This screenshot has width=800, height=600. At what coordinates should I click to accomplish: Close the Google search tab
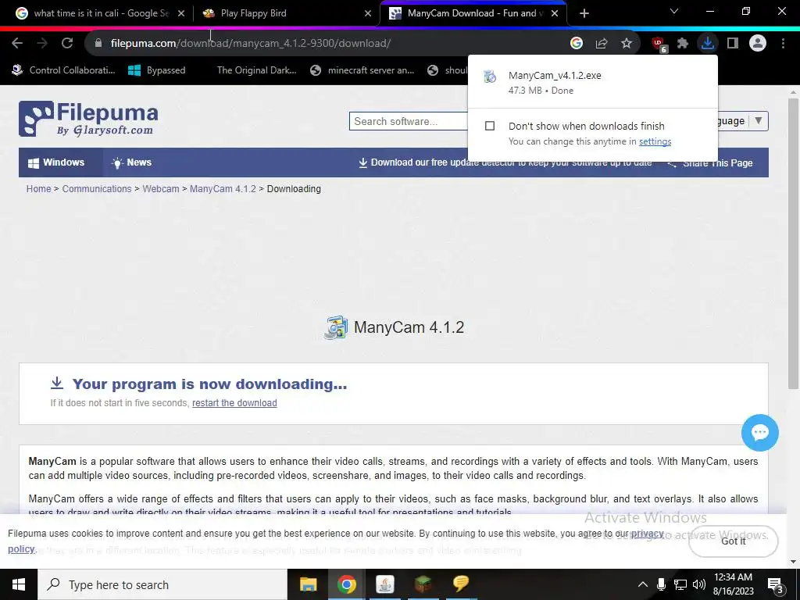coord(181,13)
